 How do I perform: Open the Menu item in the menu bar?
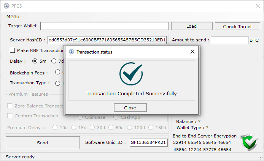click(13, 17)
